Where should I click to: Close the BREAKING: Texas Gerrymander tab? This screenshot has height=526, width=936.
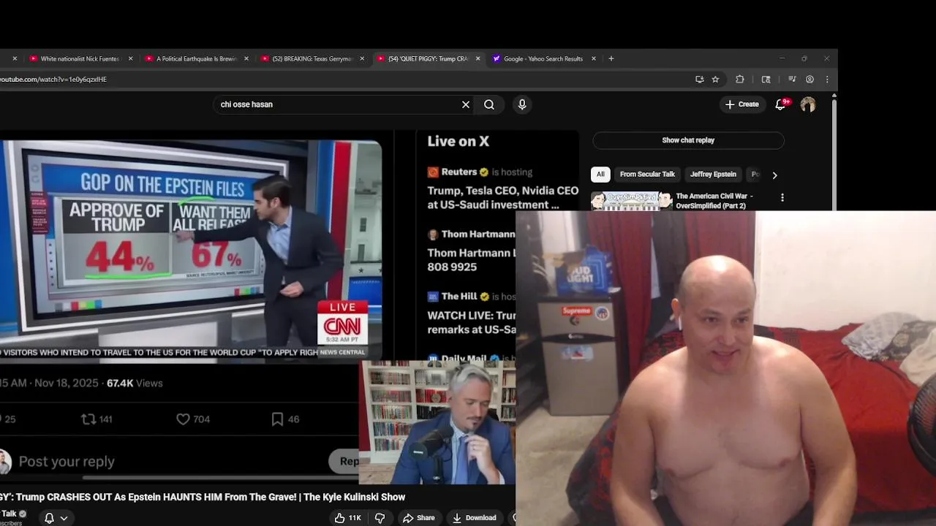pos(362,58)
